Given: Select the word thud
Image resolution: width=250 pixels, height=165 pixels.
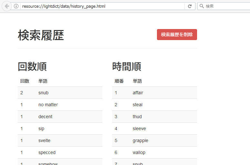Looking at the screenshot, I should [137, 117].
